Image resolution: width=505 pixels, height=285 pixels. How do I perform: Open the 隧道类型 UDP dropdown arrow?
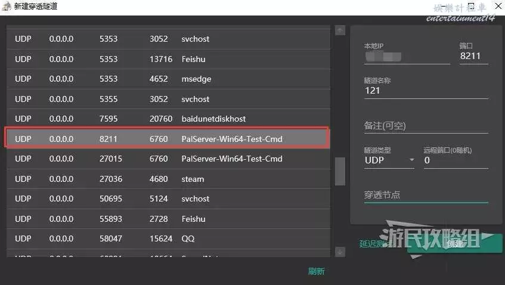coord(411,160)
